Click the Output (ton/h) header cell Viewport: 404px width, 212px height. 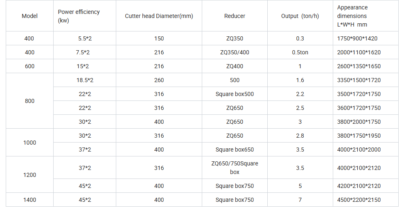[x=300, y=16]
